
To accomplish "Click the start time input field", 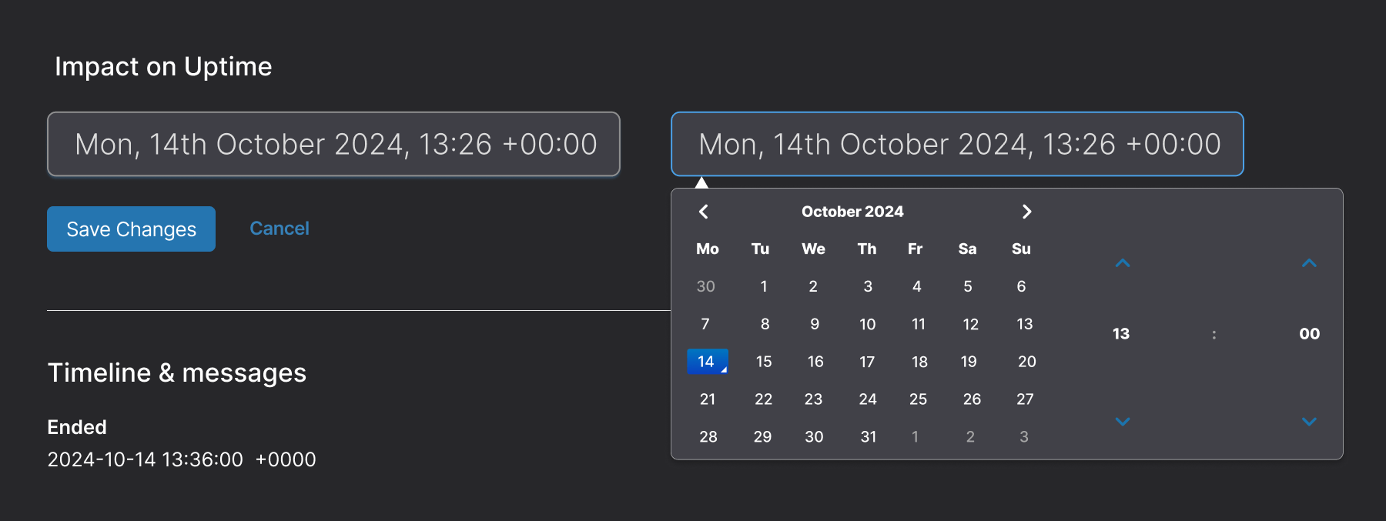I will pos(333,144).
